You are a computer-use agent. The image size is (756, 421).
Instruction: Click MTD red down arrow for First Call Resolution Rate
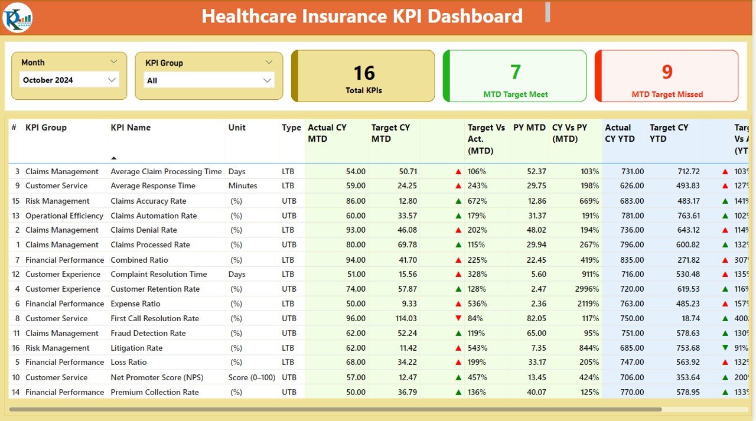458,319
